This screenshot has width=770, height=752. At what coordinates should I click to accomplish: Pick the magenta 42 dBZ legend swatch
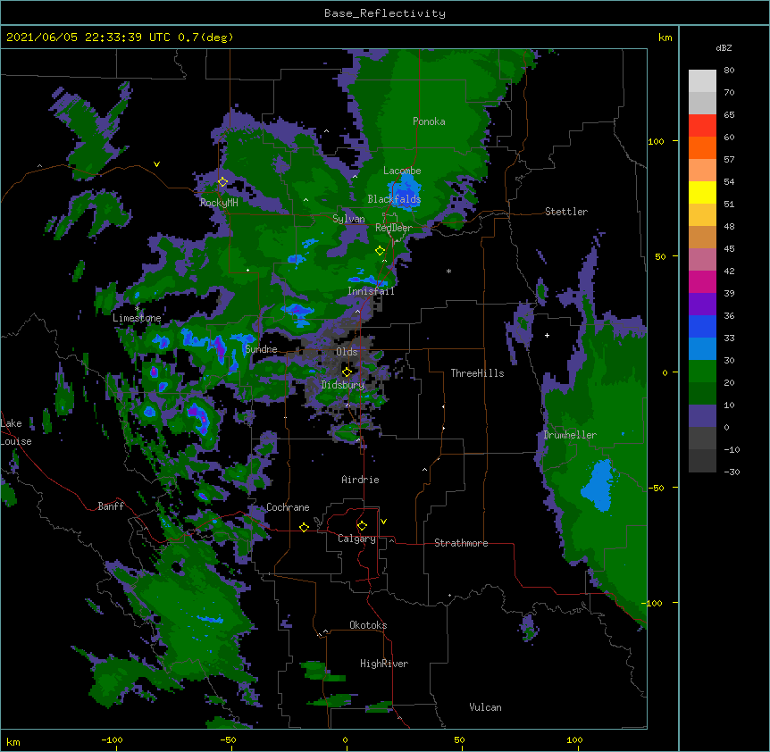coord(702,281)
